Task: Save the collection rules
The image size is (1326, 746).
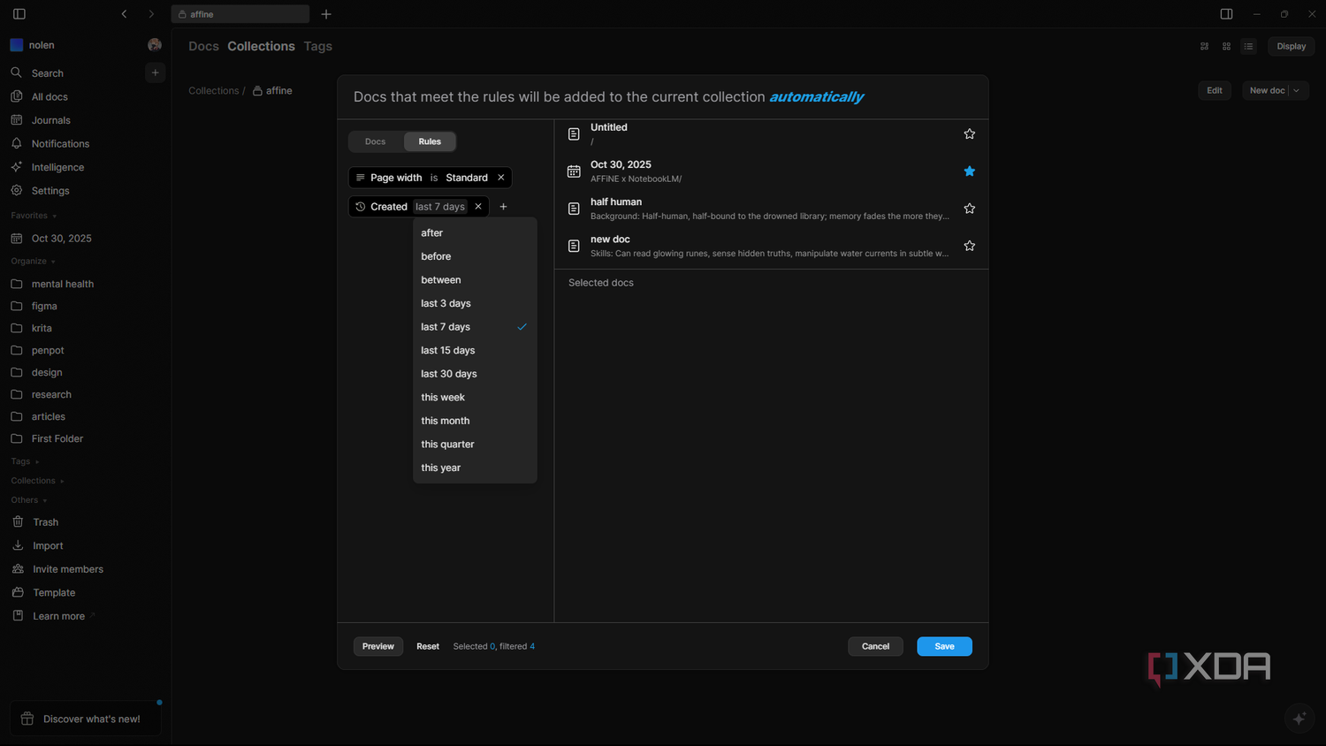Action: coord(944,646)
